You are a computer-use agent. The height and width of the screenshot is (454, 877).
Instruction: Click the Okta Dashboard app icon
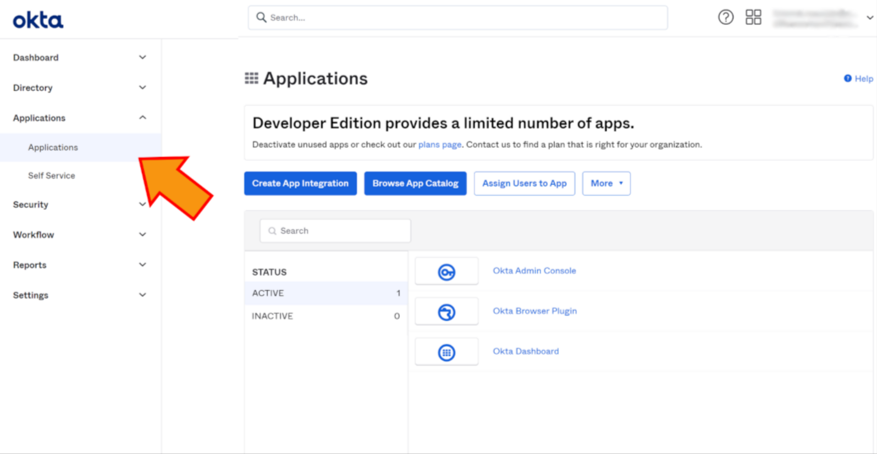coord(446,352)
